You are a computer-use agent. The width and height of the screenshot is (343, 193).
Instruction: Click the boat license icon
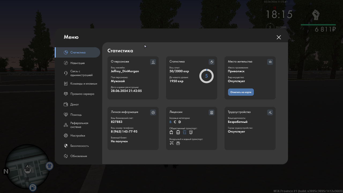tap(178, 143)
